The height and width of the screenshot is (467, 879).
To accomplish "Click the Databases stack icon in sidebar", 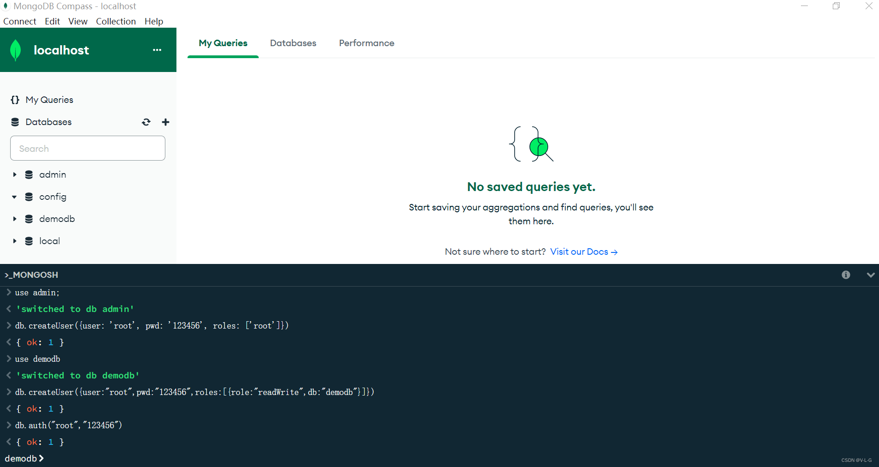I will point(15,122).
